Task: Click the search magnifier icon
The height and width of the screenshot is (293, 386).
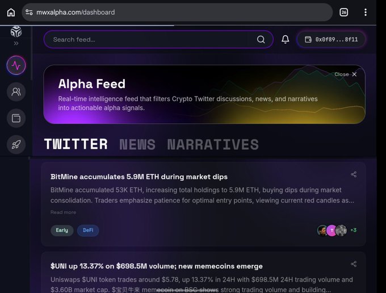Action: pos(261,39)
